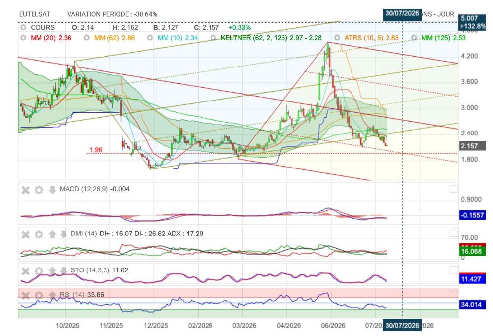Click the STO (14,3,3) label
The height and width of the screenshot is (336, 493).
90,270
